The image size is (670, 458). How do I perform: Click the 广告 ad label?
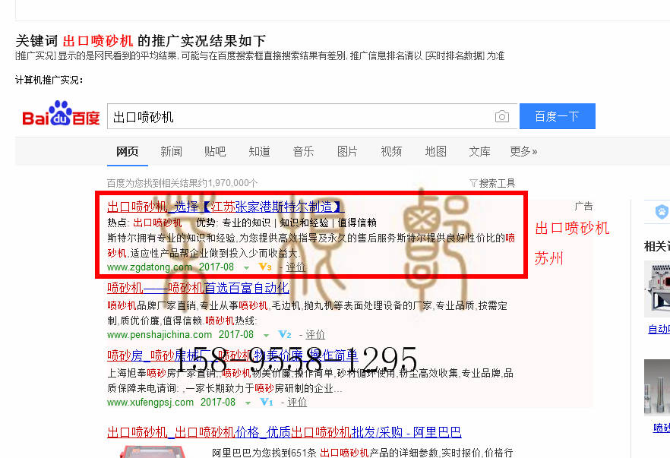click(x=583, y=207)
